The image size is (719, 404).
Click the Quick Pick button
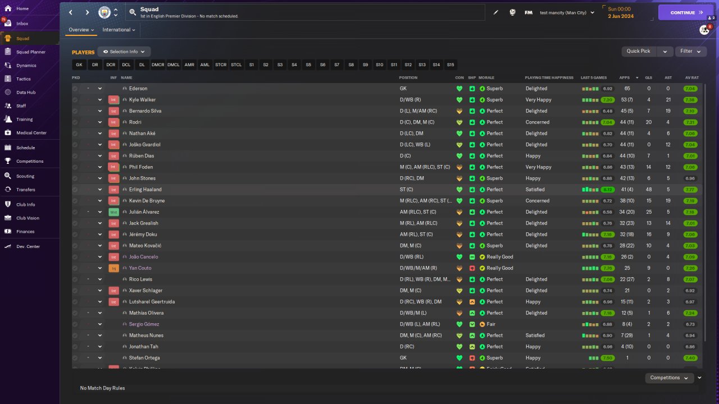coord(639,51)
